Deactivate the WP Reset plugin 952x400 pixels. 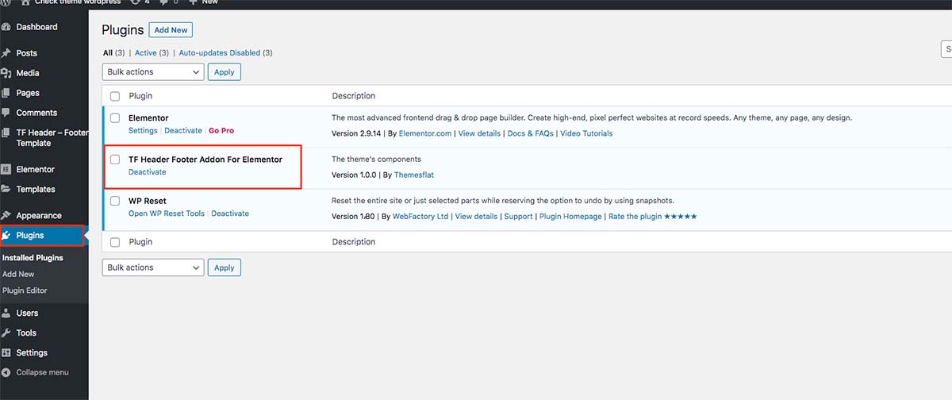pyautogui.click(x=230, y=213)
